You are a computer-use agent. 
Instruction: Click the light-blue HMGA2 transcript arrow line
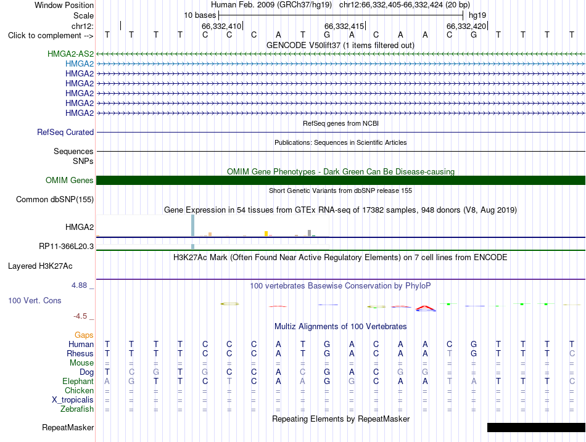[x=340, y=64]
